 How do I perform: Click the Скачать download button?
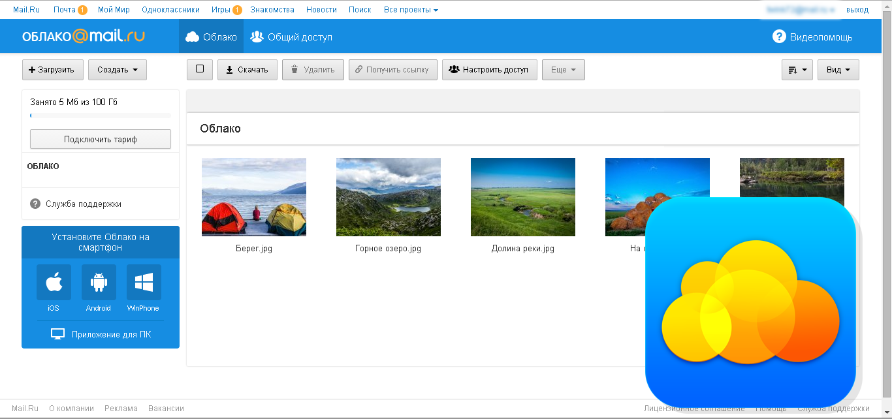click(247, 70)
